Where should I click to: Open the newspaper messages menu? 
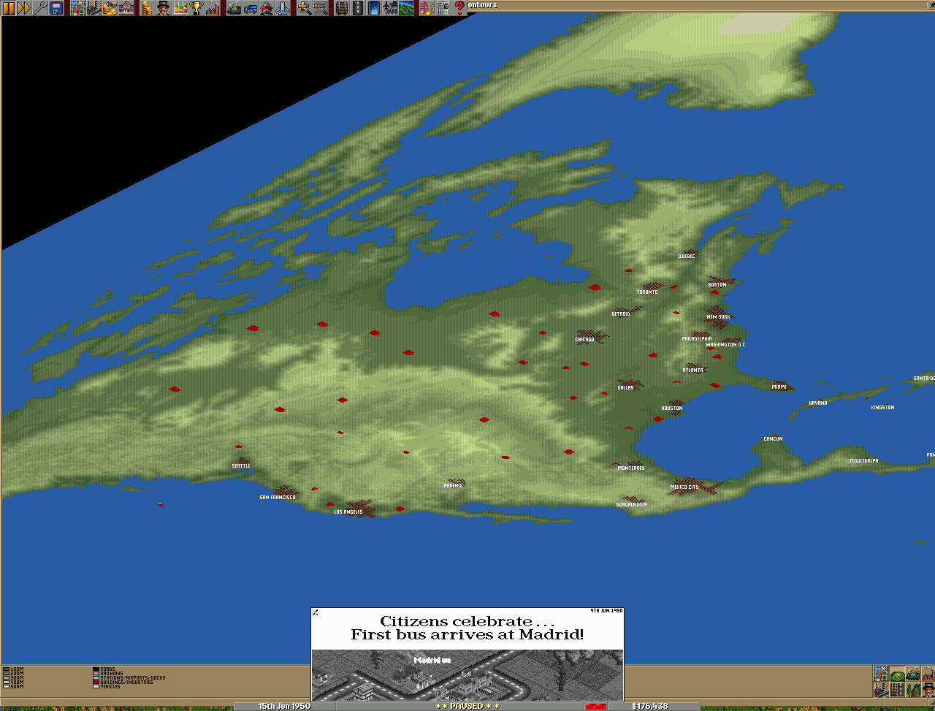[x=443, y=8]
